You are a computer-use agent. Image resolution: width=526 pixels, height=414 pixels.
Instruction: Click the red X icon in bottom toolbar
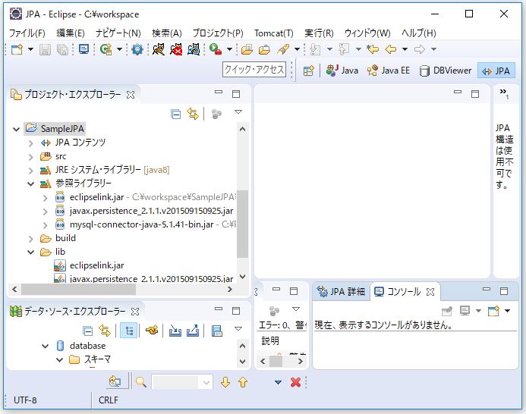pyautogui.click(x=296, y=382)
